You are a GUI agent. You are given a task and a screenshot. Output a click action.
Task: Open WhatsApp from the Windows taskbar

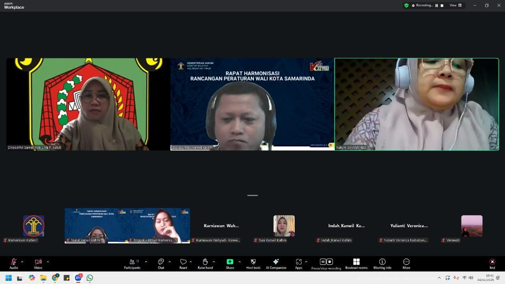pos(90,278)
